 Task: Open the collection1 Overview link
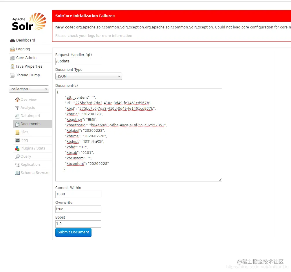(29, 100)
